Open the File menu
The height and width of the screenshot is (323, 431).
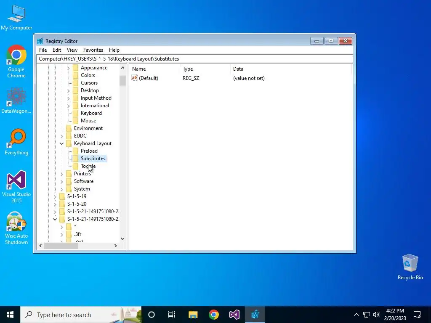(43, 50)
